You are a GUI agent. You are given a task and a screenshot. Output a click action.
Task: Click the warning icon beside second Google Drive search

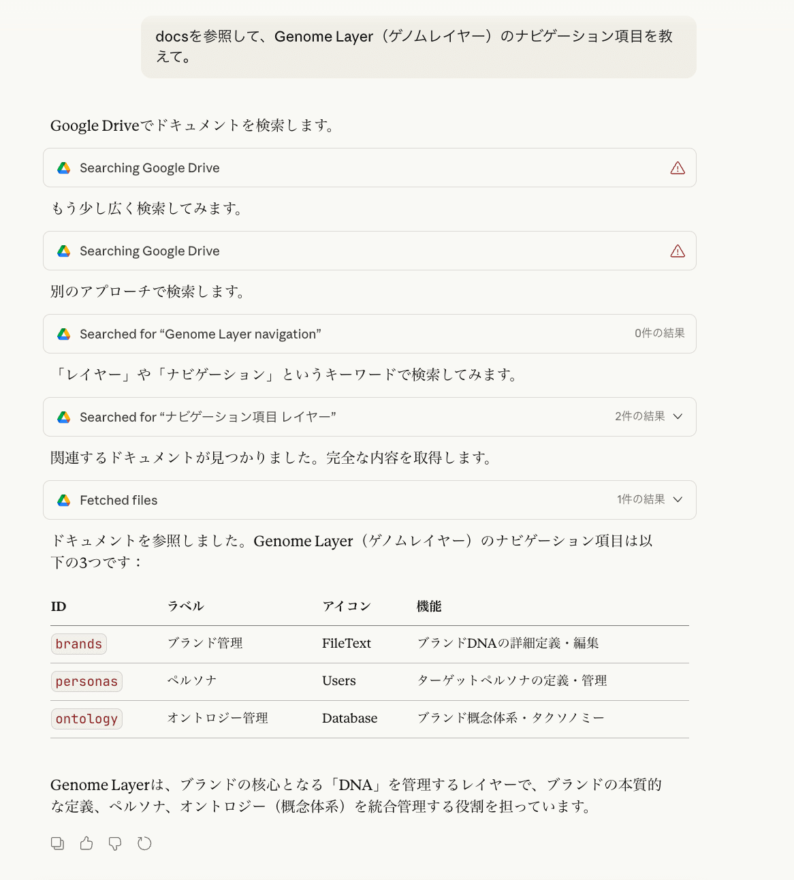click(x=678, y=251)
